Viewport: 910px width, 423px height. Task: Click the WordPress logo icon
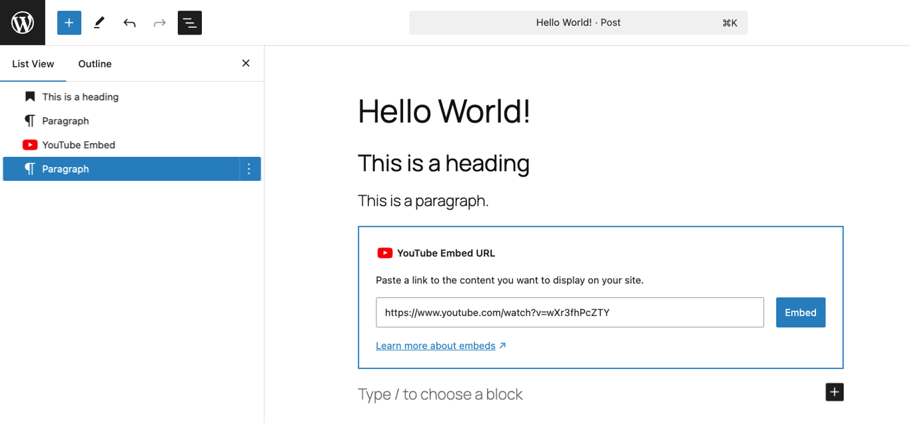tap(22, 22)
